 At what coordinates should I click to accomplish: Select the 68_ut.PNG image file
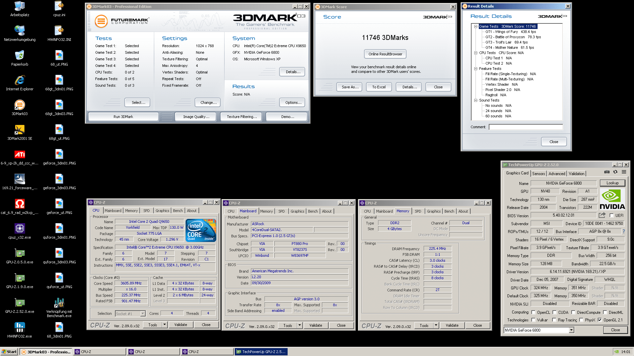pyautogui.click(x=59, y=58)
